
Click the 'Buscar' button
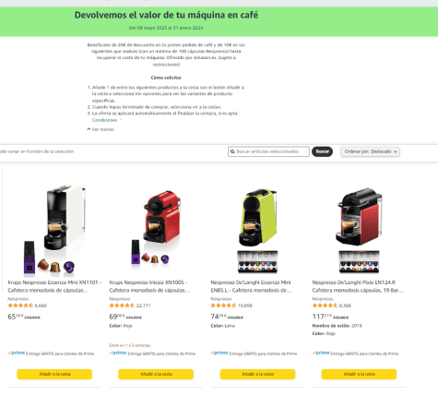pos(322,151)
